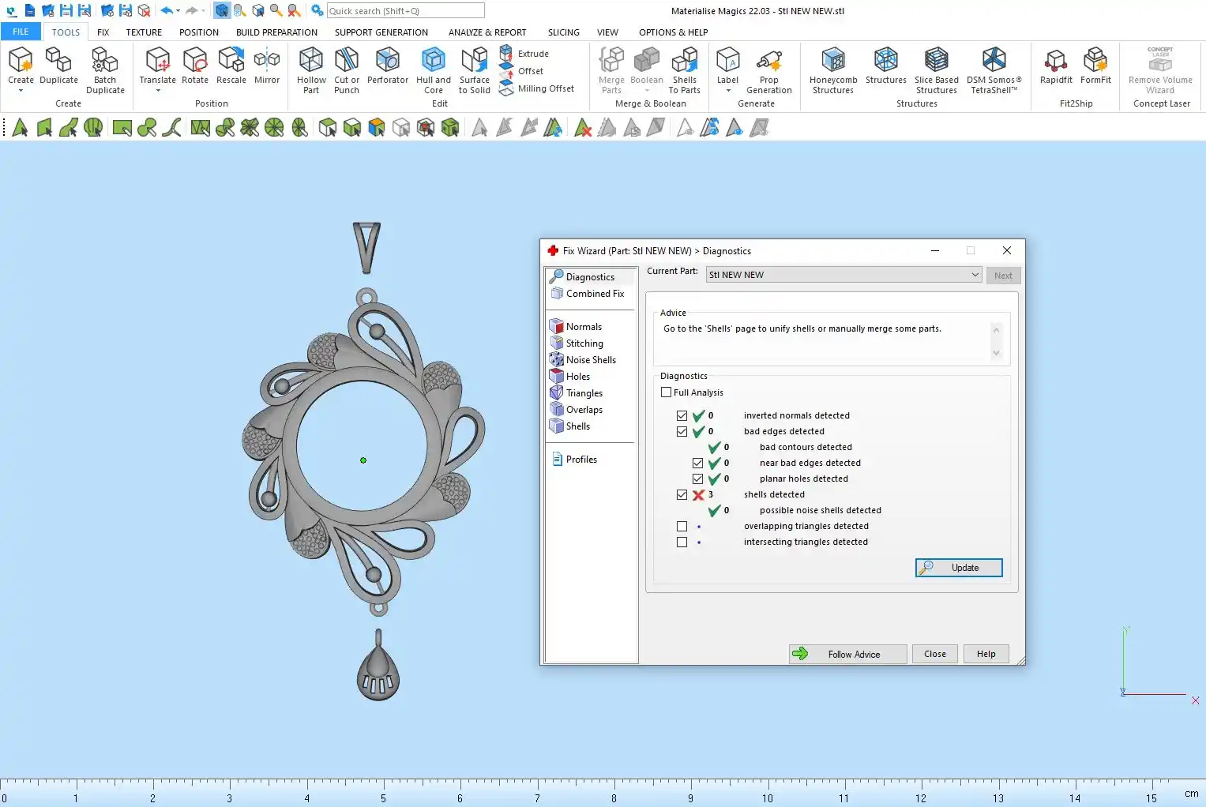Viewport: 1206px width, 807px height.
Task: Click the Update diagnostics button
Action: tap(959, 568)
